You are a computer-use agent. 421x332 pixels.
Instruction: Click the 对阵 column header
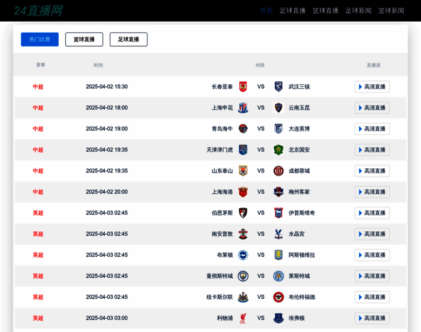[x=260, y=65]
